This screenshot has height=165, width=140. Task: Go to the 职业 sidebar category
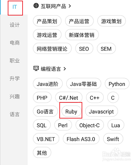[x=15, y=61]
